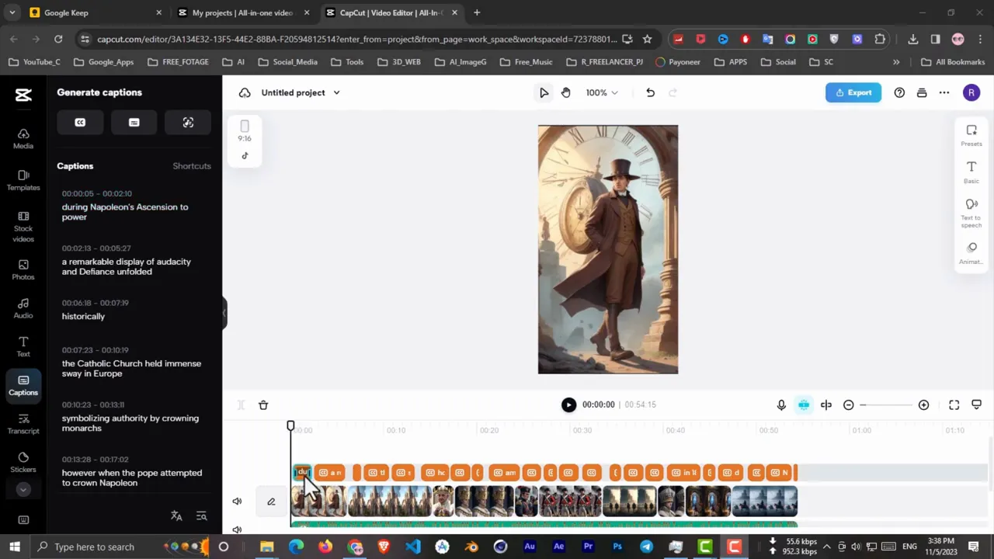Open the layout panel icon next to help
The image size is (994, 559).
[922, 92]
